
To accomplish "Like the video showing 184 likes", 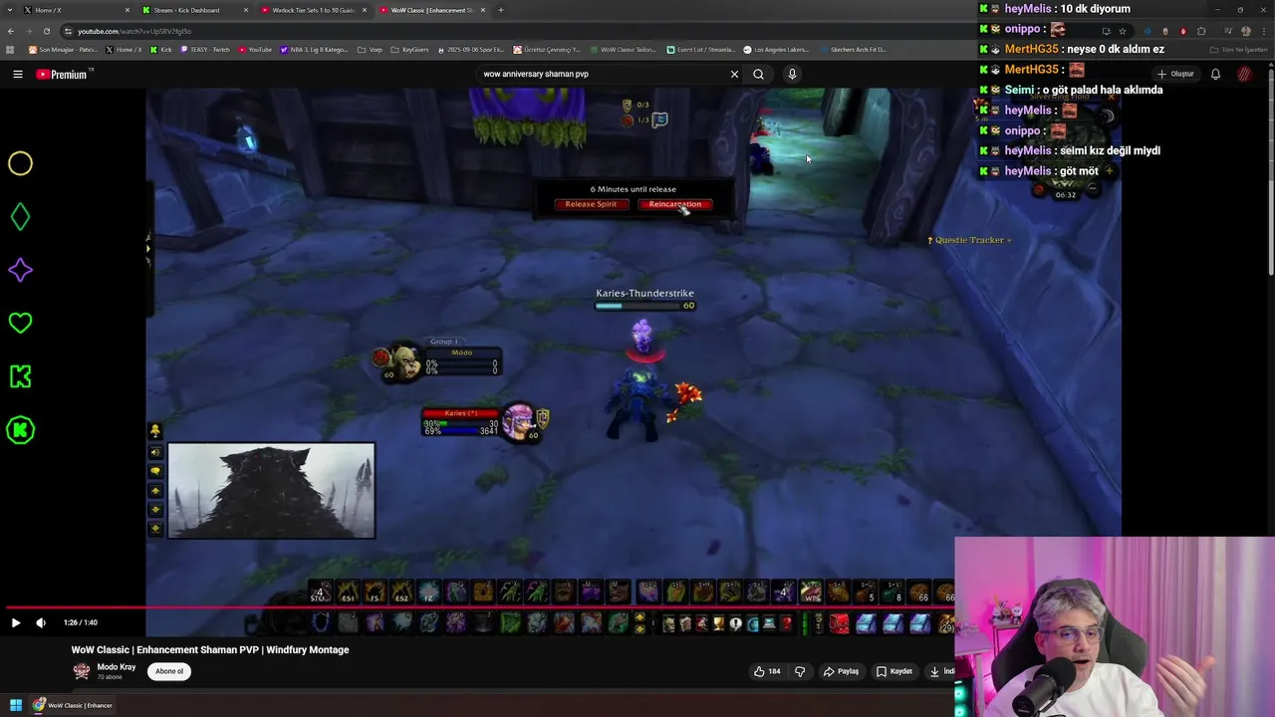I will pyautogui.click(x=766, y=671).
